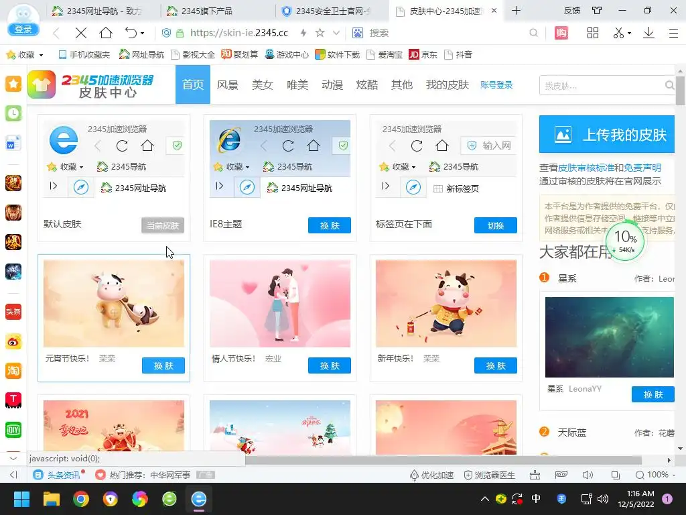Expand sidebar with the bottom chevron
Image resolution: width=686 pixels, height=515 pixels.
pyautogui.click(x=13, y=459)
